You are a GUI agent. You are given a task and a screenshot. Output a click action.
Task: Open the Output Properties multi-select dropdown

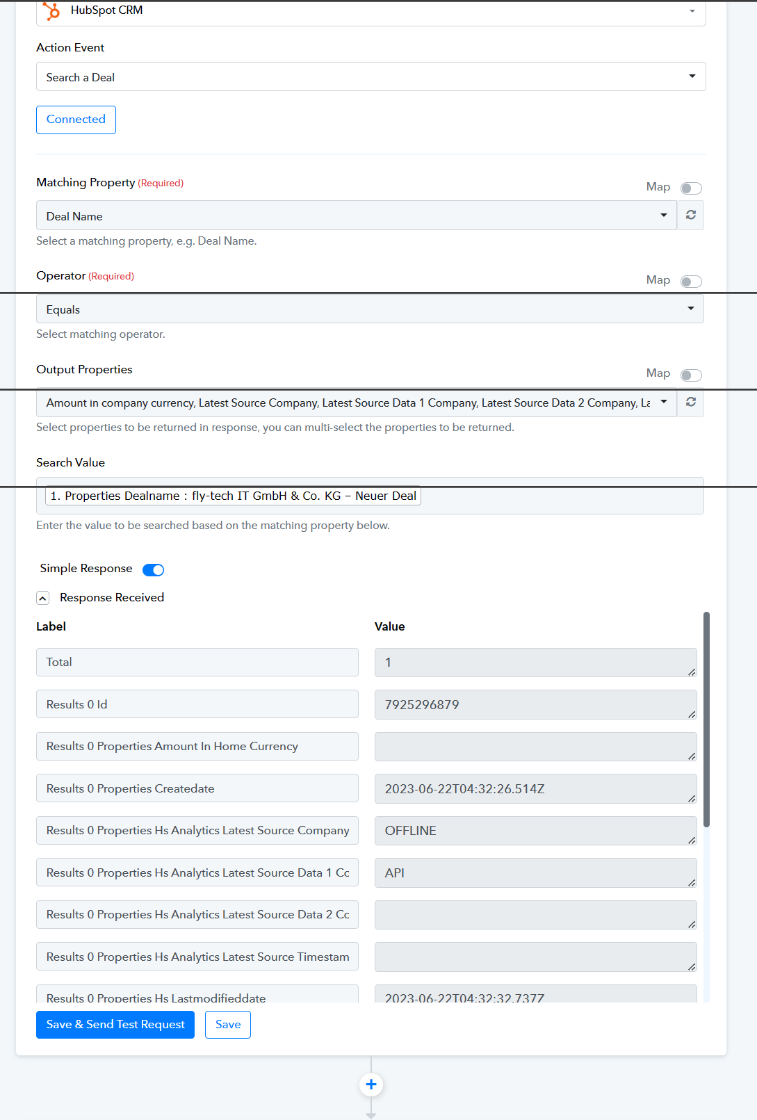point(356,403)
